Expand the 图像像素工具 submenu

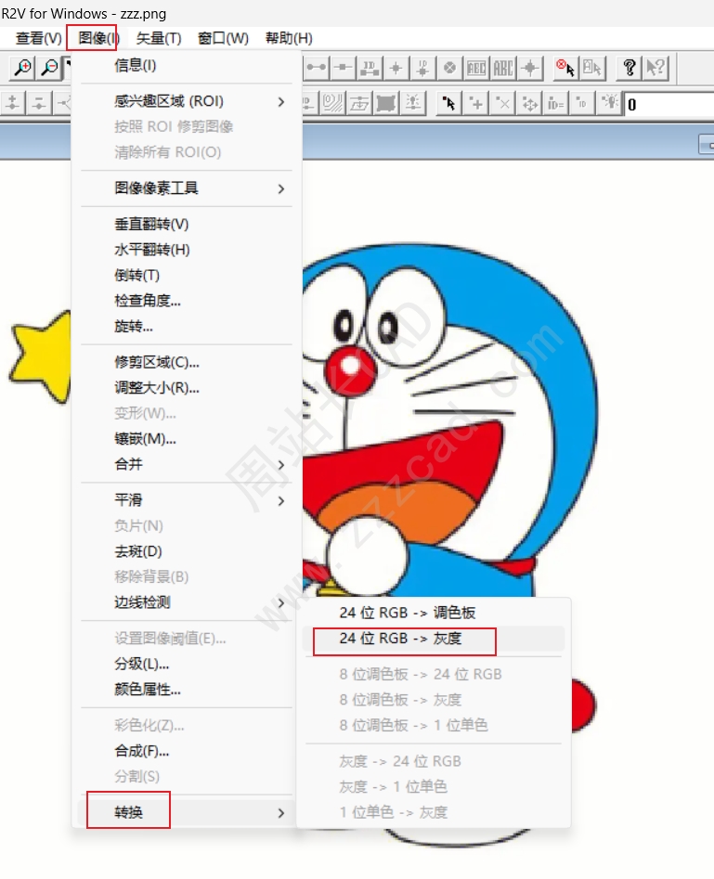point(187,188)
